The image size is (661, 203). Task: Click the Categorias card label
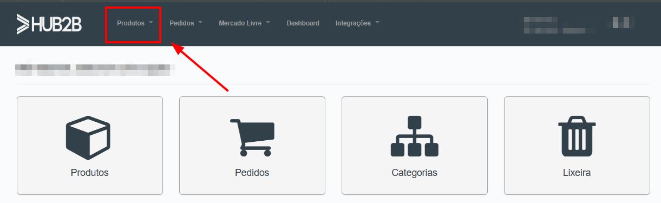pyautogui.click(x=415, y=173)
